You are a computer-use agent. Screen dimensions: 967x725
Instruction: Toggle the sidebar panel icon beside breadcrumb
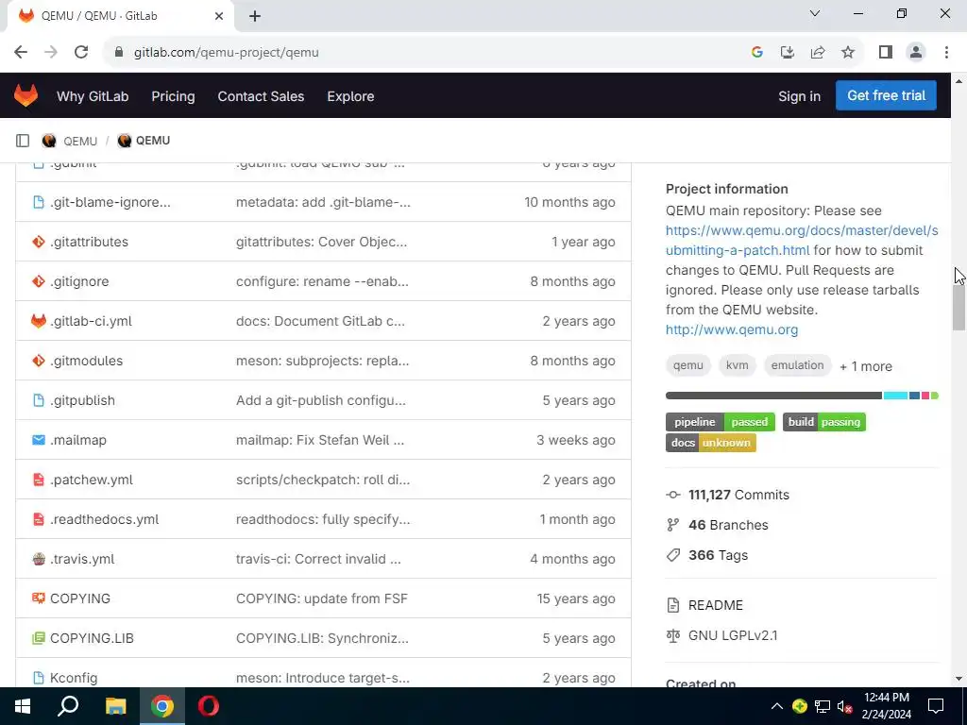tap(23, 141)
